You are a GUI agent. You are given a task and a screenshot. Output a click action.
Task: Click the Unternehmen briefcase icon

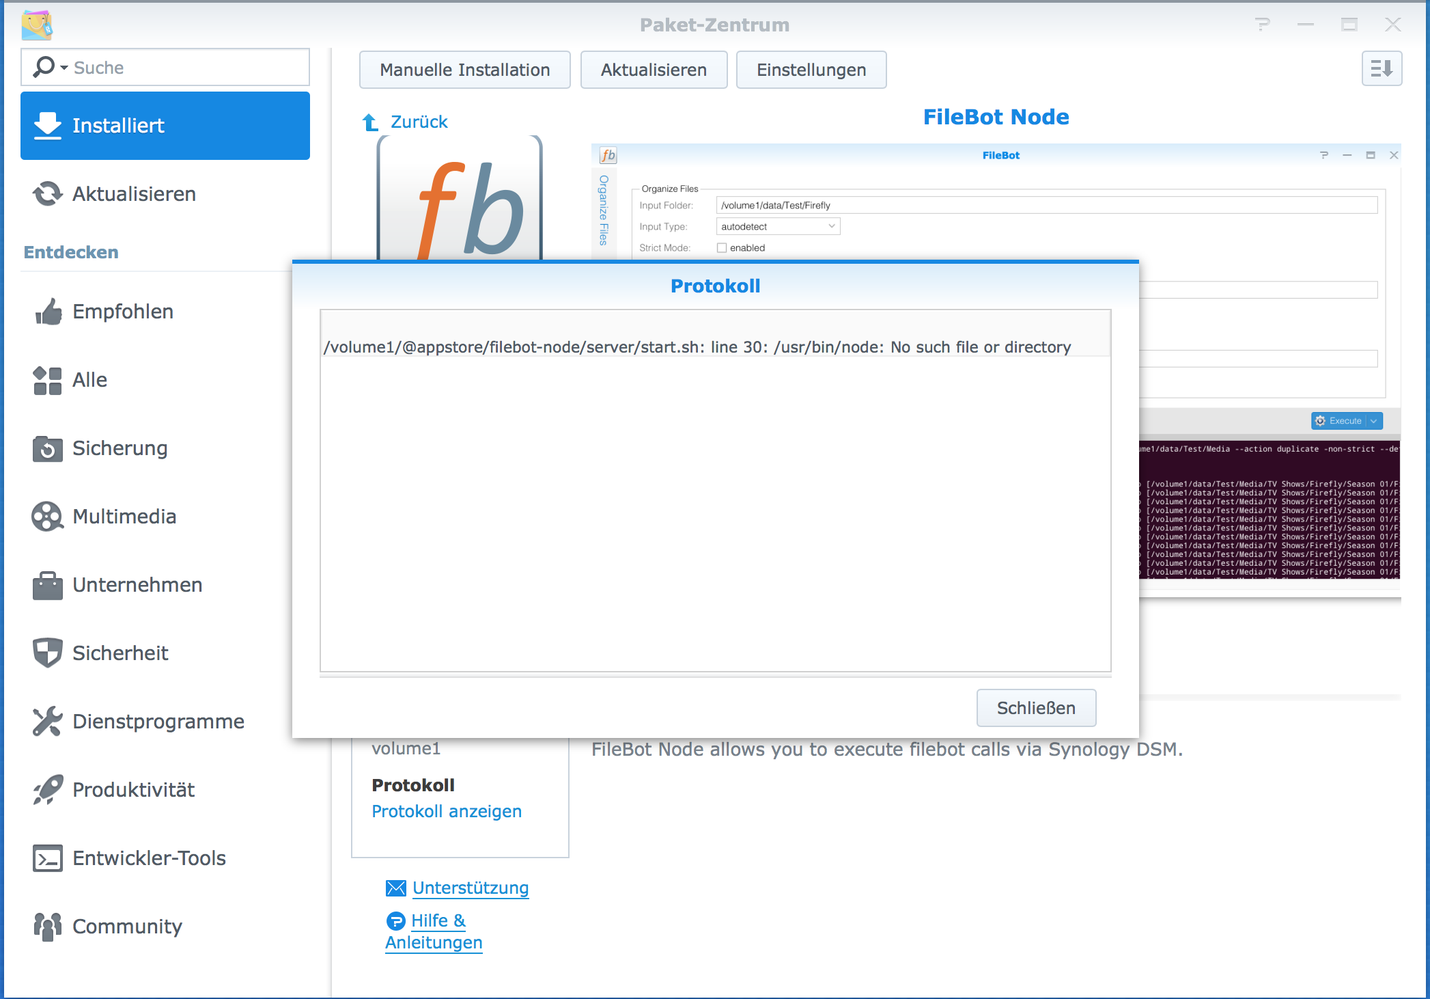(48, 586)
